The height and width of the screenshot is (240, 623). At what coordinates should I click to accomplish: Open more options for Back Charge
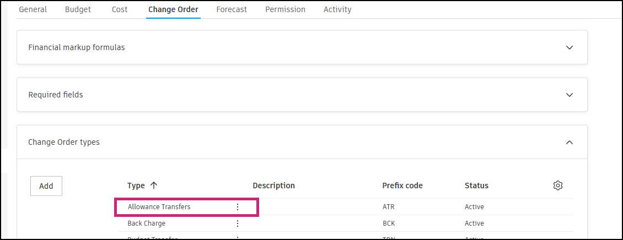pyautogui.click(x=238, y=223)
